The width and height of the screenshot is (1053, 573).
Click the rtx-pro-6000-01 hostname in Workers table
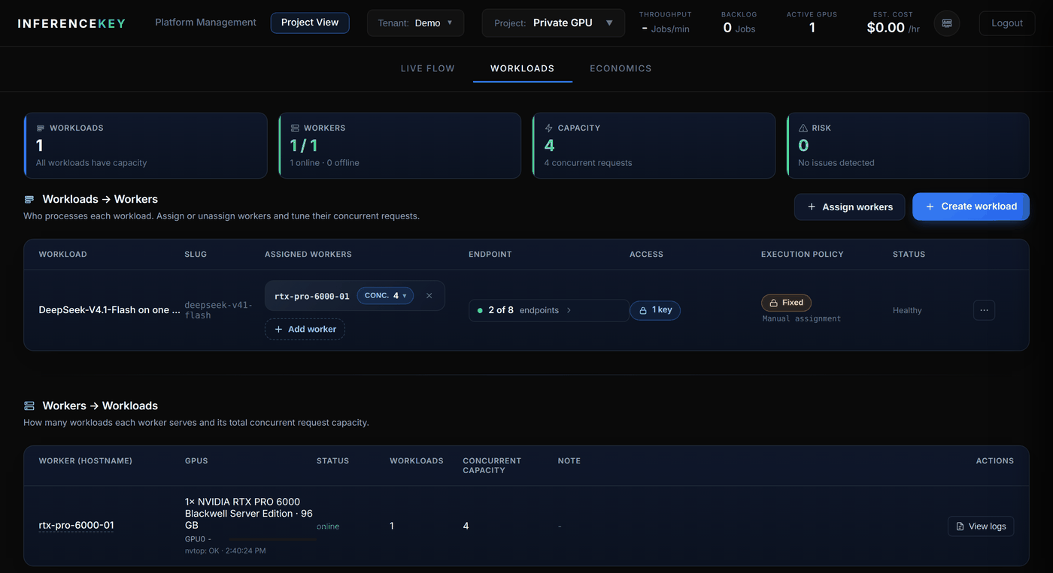[76, 526]
